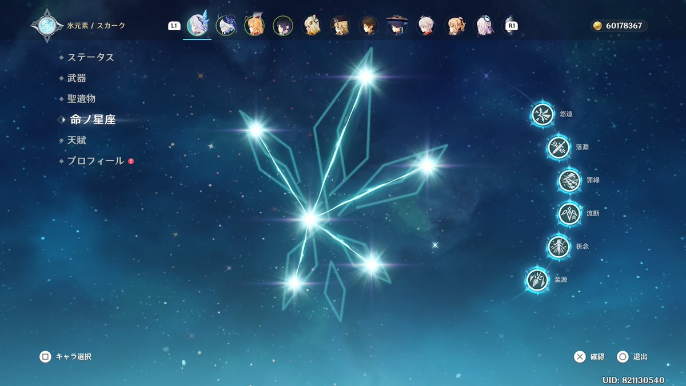The width and height of the screenshot is (686, 386).
Task: Click the 祈念 constellation name text
Action: click(x=583, y=246)
